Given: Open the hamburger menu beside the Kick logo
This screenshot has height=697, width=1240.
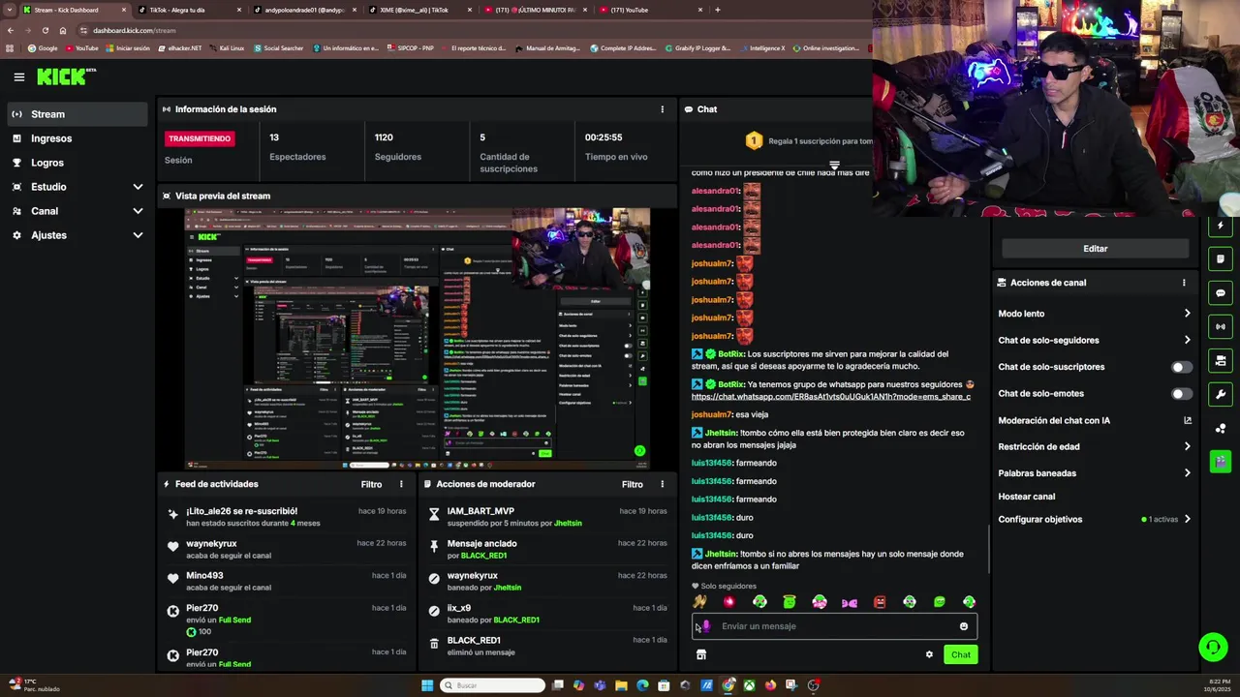Looking at the screenshot, I should coord(18,77).
